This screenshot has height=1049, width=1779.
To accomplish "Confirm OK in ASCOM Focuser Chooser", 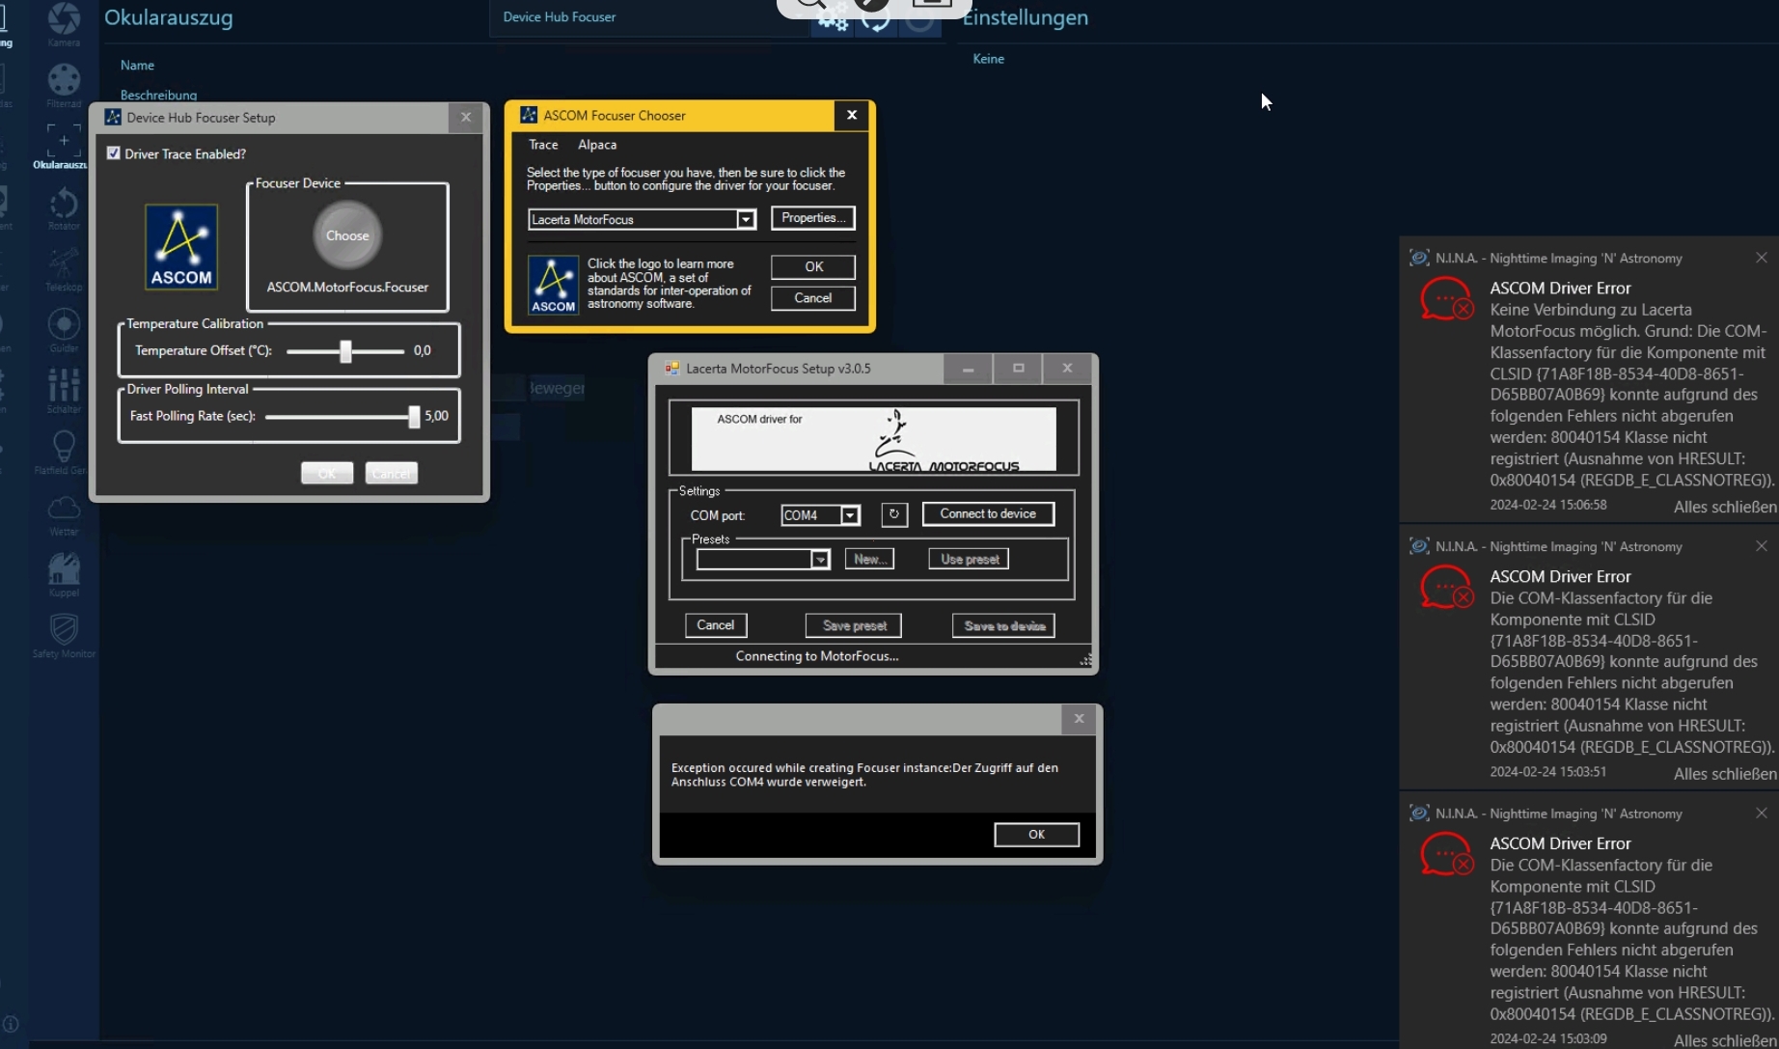I will tap(813, 267).
